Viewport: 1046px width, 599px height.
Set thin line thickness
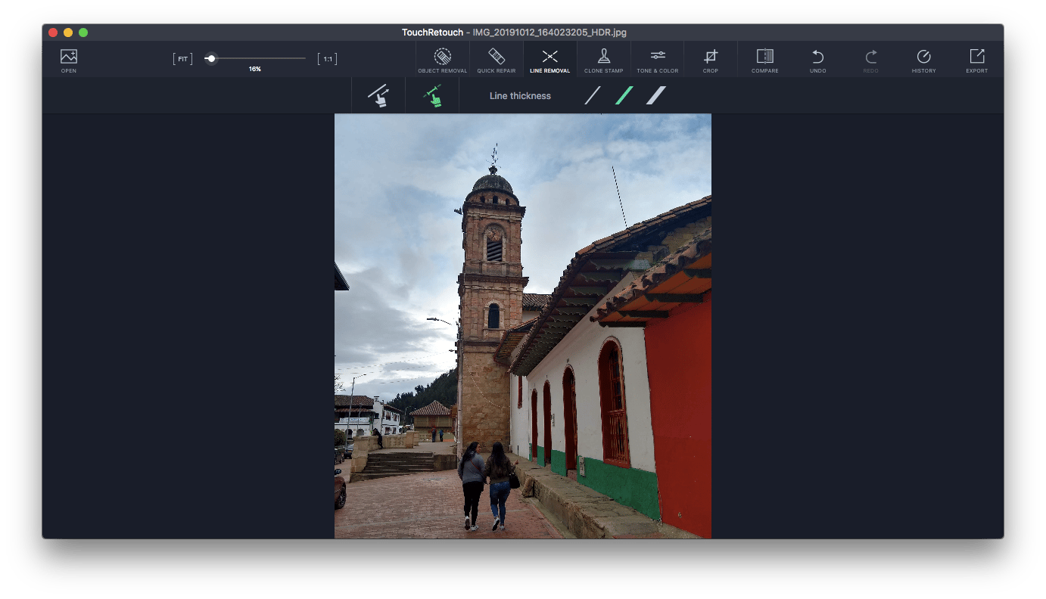[x=593, y=95]
